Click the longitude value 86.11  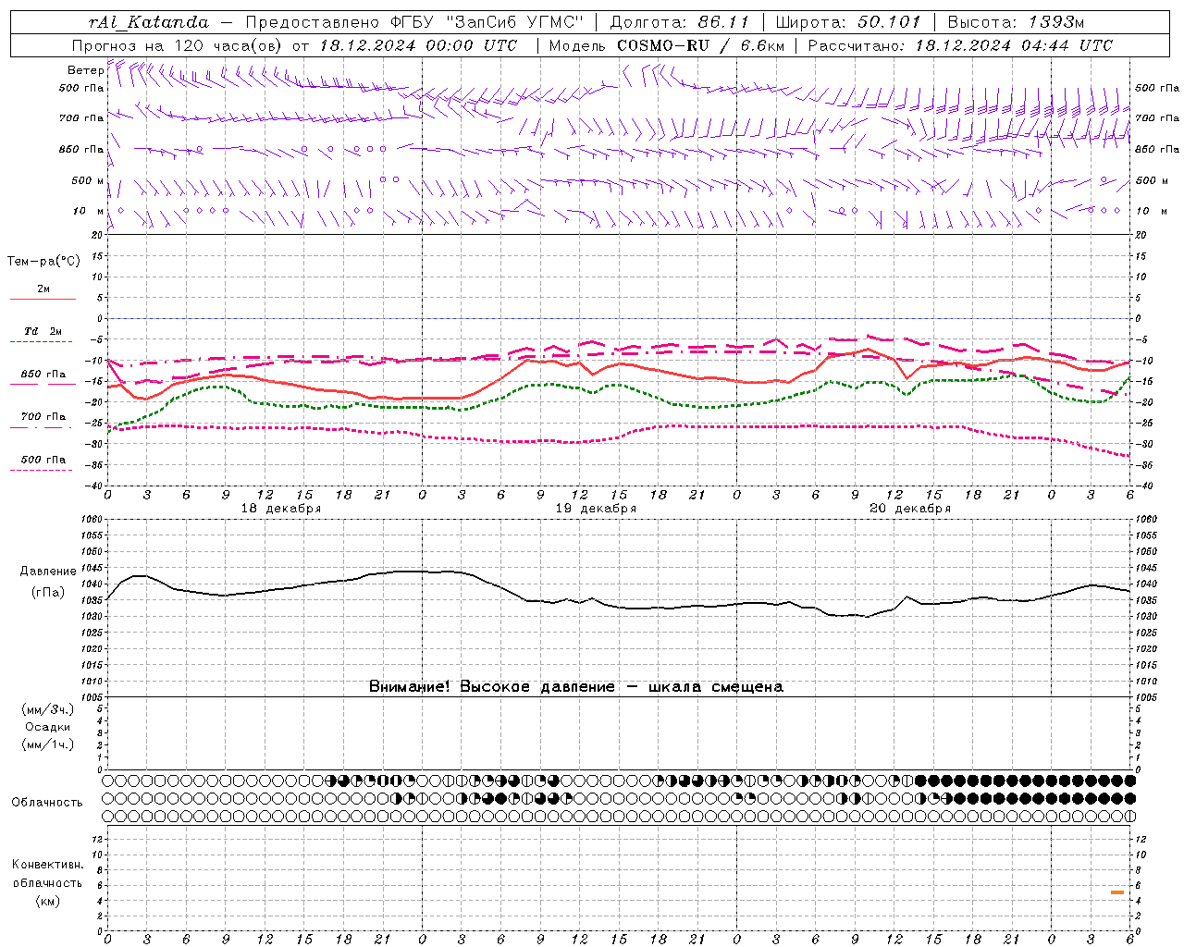tap(724, 22)
